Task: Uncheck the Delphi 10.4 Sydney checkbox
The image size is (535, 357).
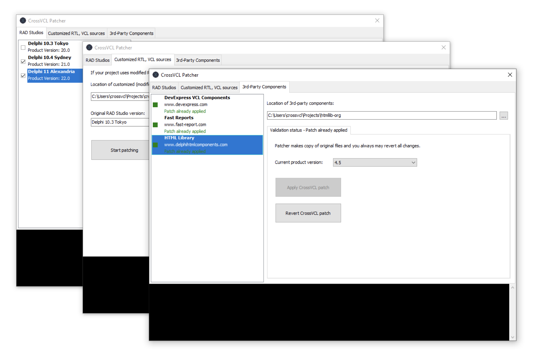Action: 23,61
